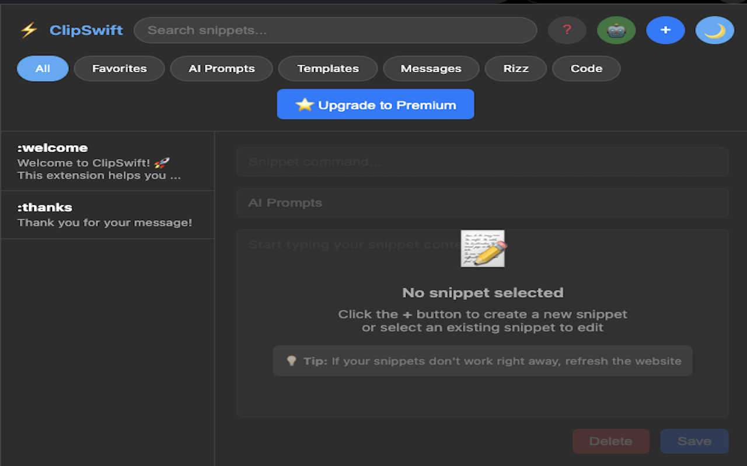
Task: Show the Code category snippets
Action: 586,68
